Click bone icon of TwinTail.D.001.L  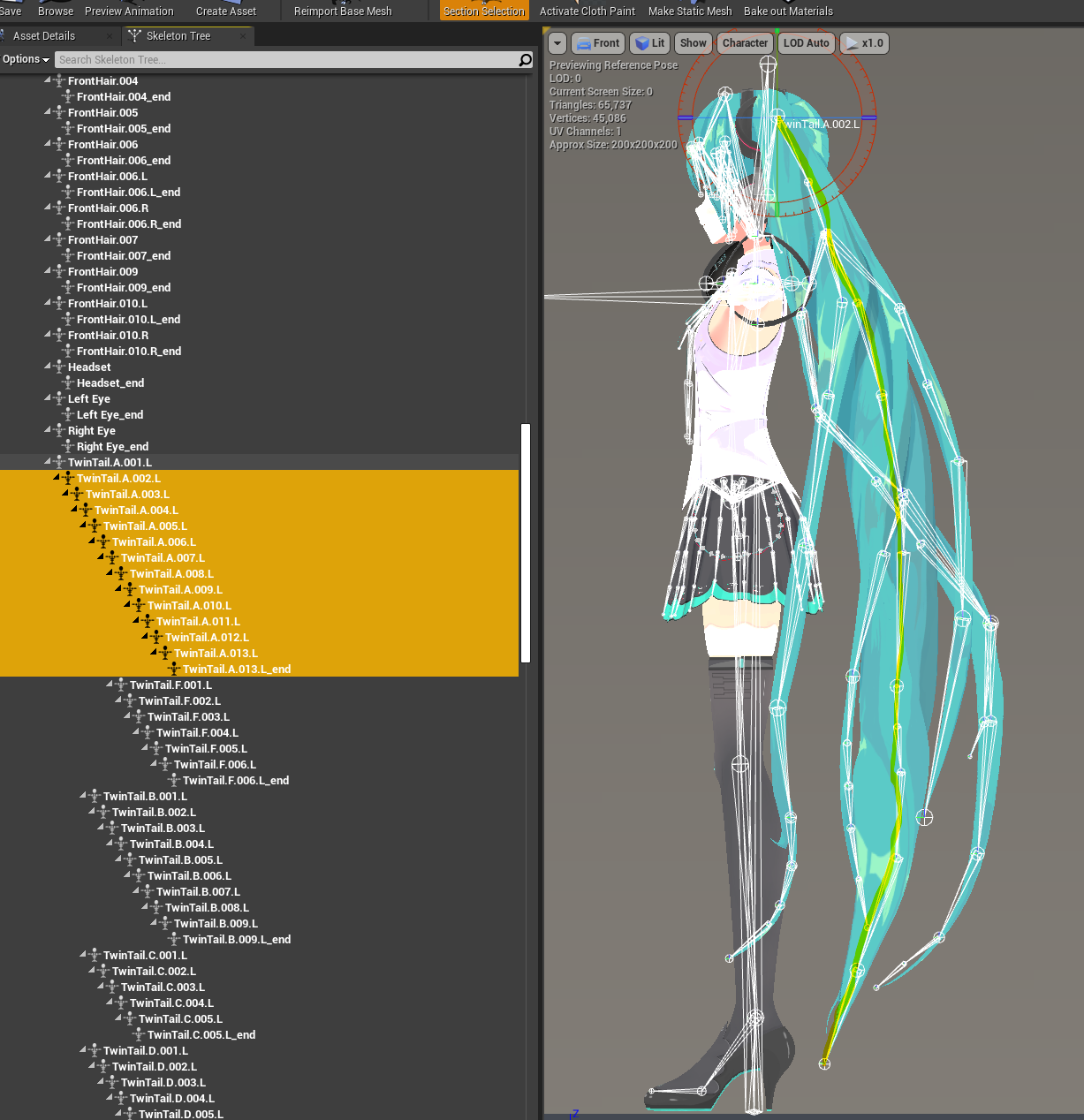pyautogui.click(x=95, y=1050)
